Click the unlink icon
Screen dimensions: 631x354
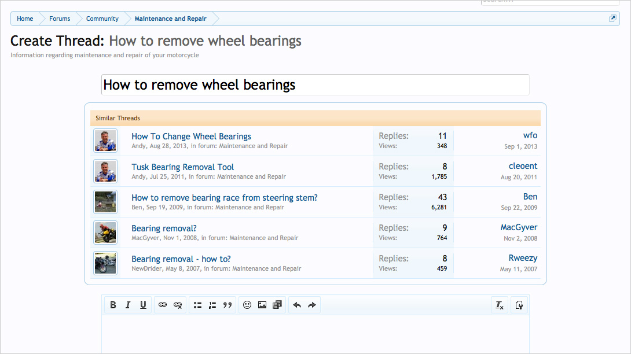[178, 305]
